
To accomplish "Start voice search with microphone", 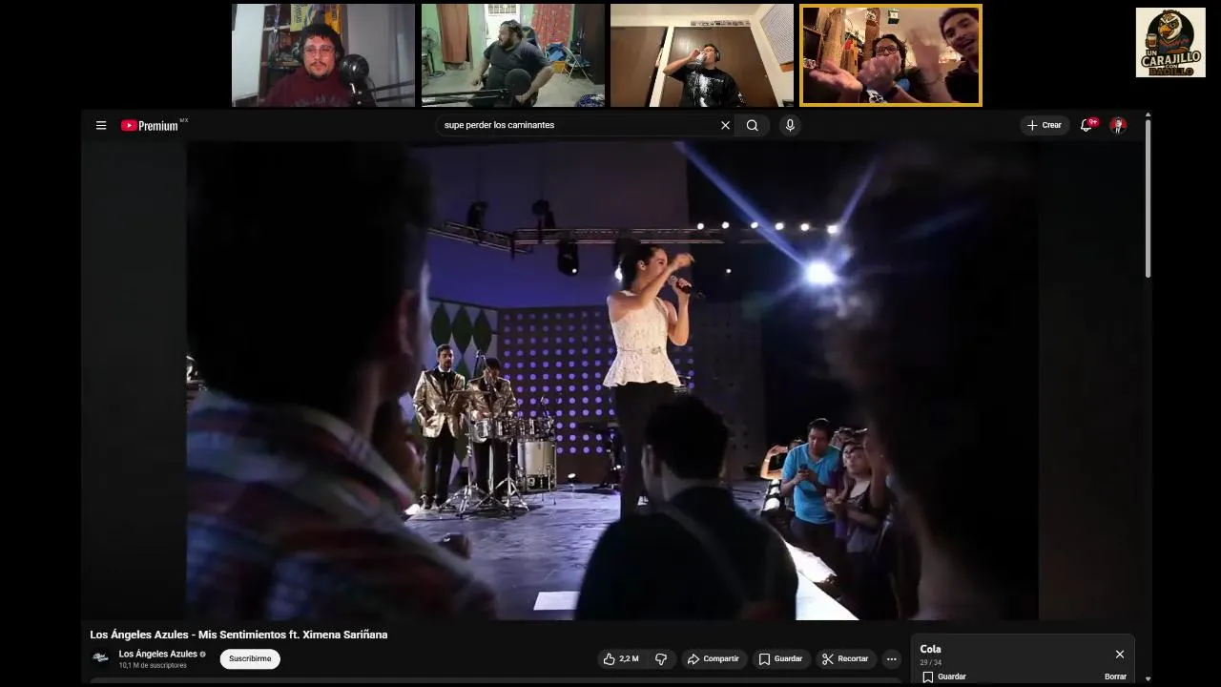I will [790, 125].
